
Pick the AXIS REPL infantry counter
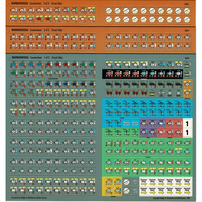pos(170,93)
